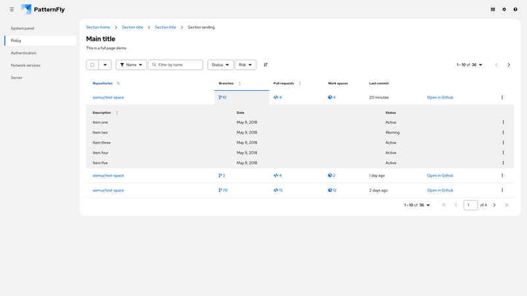The height and width of the screenshot is (296, 527).
Task: Tick the bulk select checkbox
Action: coord(92,64)
